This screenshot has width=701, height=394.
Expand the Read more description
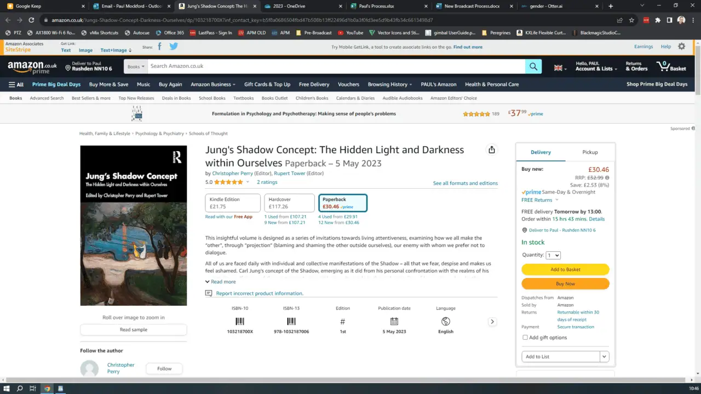(220, 282)
